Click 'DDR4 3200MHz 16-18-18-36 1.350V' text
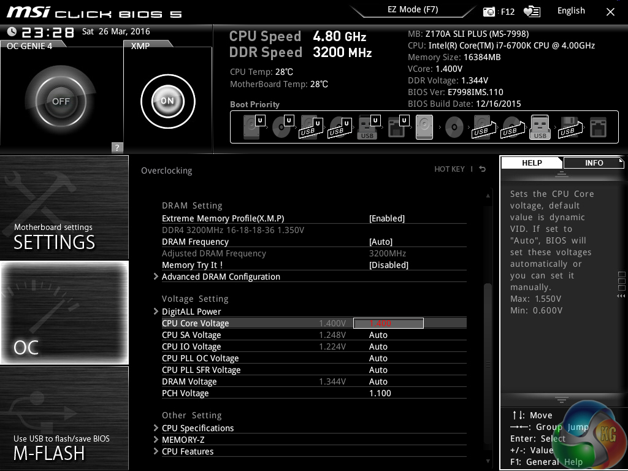The height and width of the screenshot is (471, 628). coord(233,231)
